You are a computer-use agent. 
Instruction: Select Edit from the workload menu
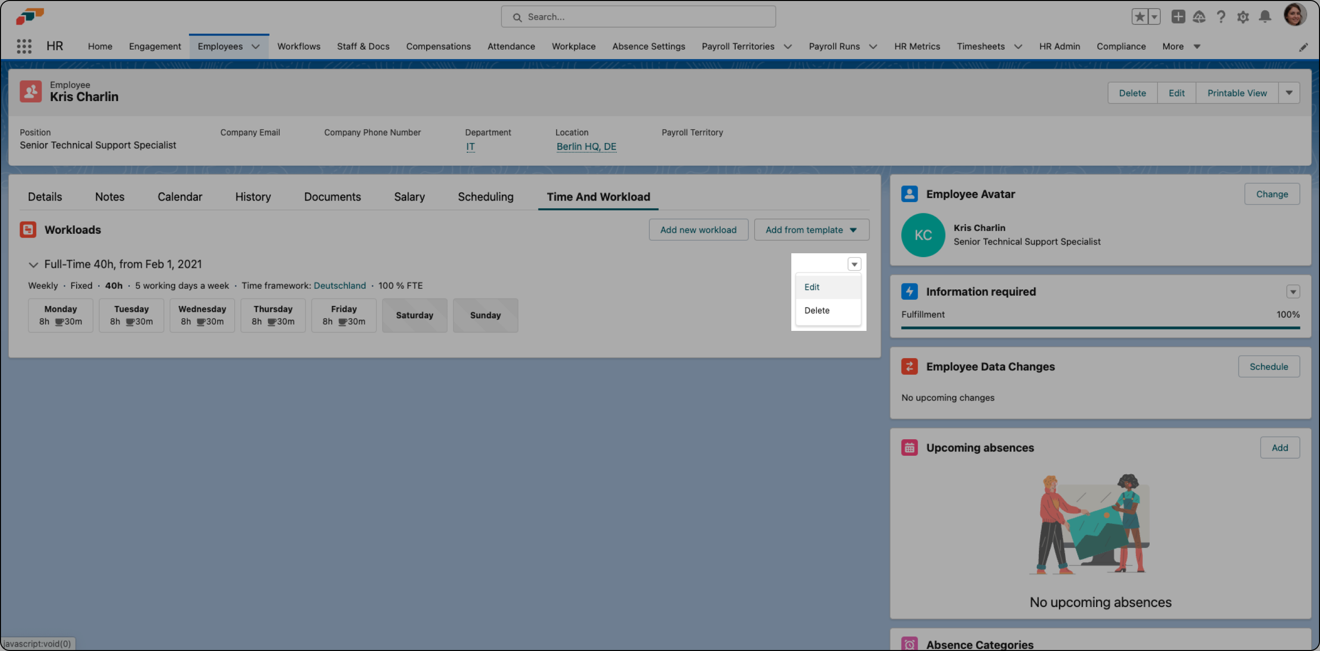coord(812,287)
